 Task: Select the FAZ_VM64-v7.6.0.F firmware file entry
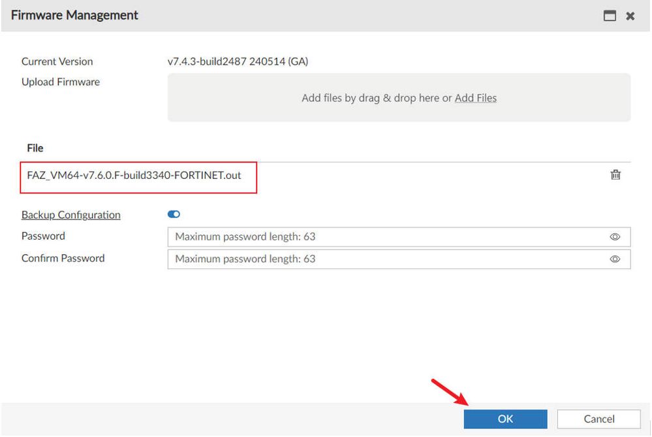click(x=134, y=175)
